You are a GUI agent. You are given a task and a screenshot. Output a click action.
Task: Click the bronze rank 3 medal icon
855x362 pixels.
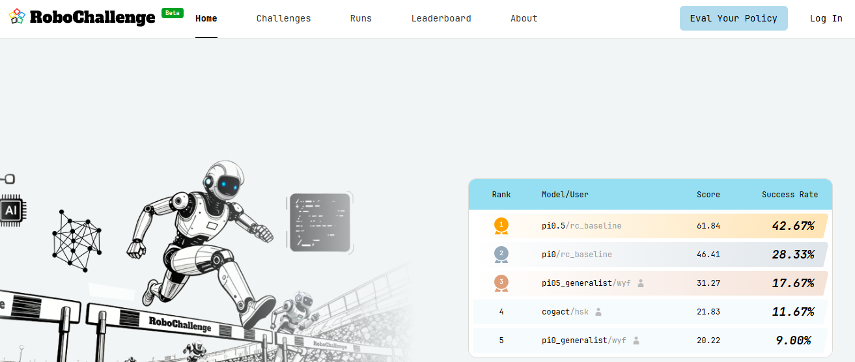click(501, 283)
